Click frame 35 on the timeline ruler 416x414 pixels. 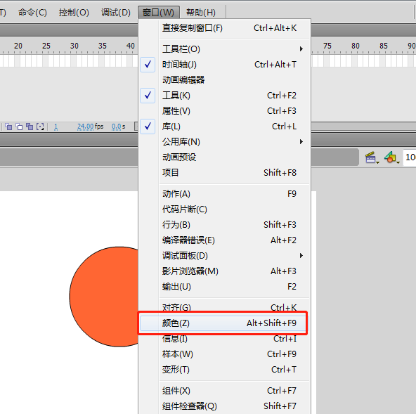[x=103, y=46]
